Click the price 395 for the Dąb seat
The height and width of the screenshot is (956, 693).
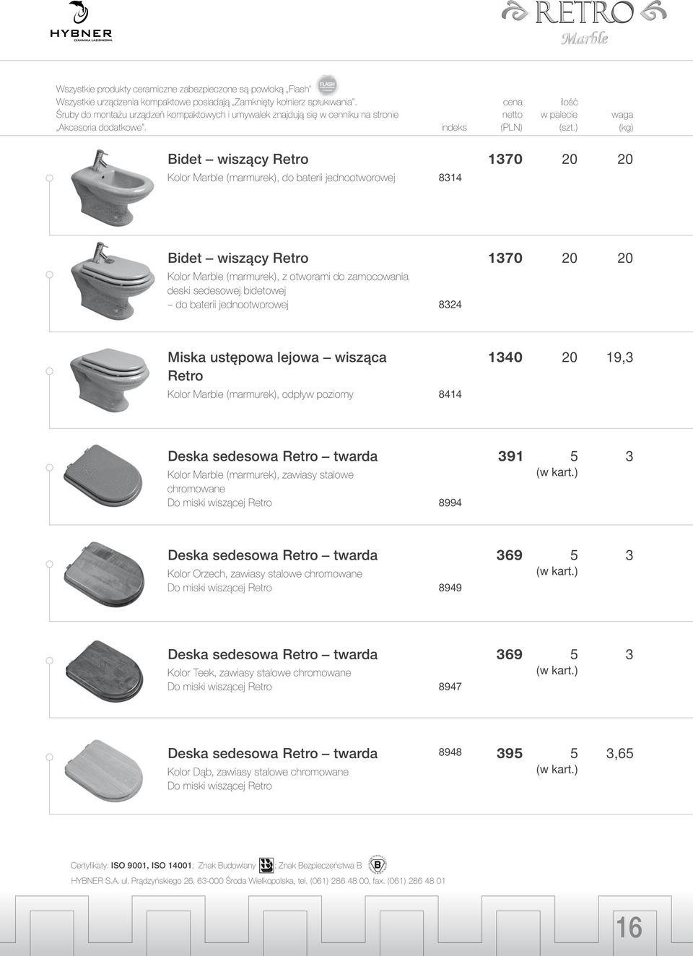click(510, 753)
